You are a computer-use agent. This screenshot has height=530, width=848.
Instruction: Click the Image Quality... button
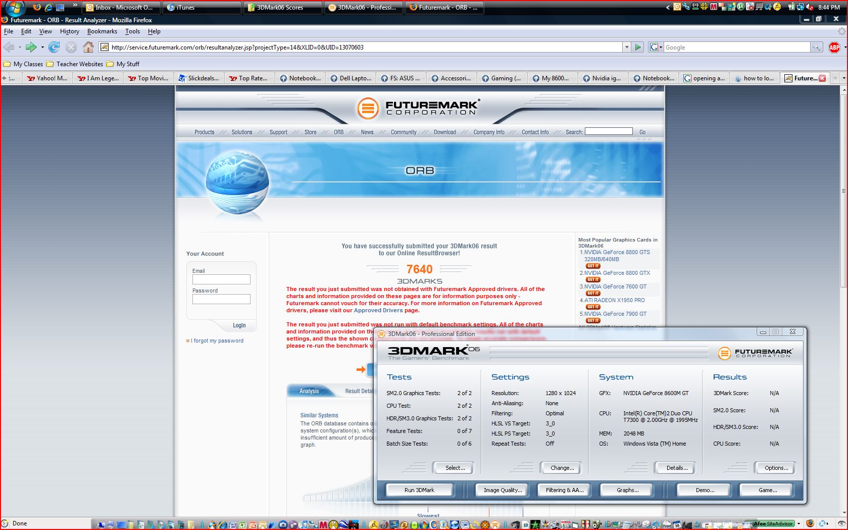click(503, 490)
